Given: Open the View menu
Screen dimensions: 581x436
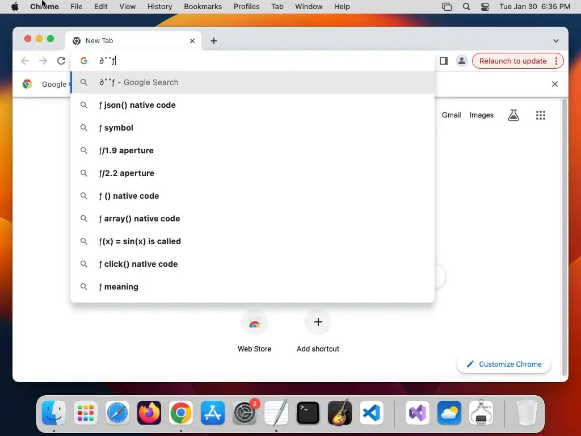Looking at the screenshot, I should click(x=127, y=7).
